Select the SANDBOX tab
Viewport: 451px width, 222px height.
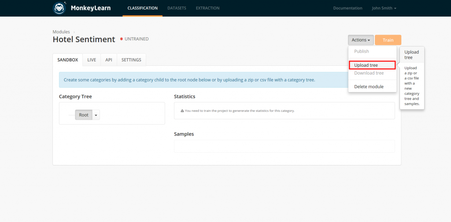(67, 60)
